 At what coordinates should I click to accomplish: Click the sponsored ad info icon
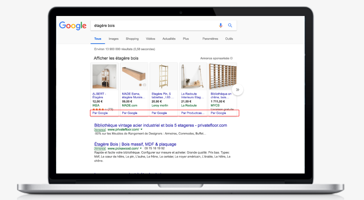click(x=232, y=58)
